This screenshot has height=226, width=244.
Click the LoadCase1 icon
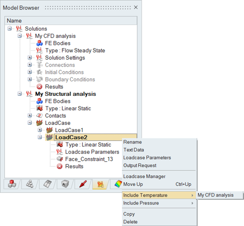point(50,130)
